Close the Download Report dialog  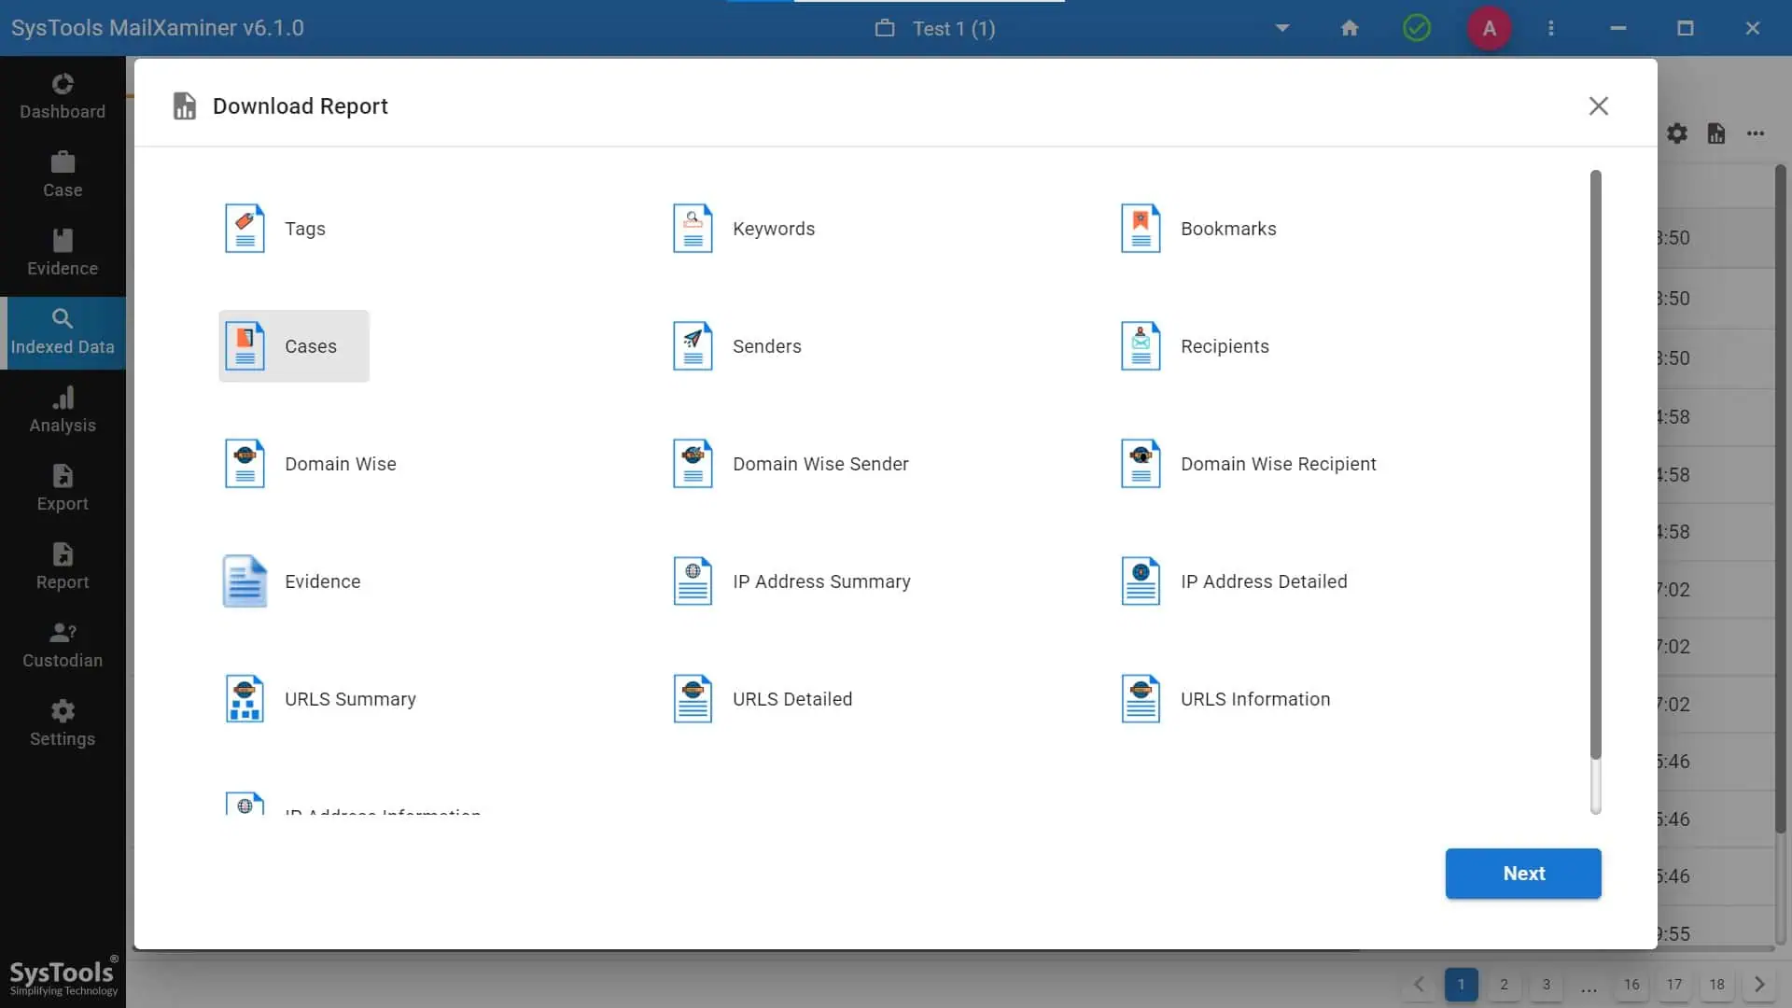(x=1599, y=105)
